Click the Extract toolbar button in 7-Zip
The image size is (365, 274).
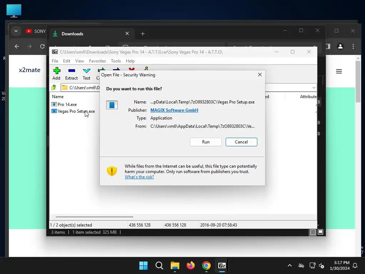click(x=71, y=73)
